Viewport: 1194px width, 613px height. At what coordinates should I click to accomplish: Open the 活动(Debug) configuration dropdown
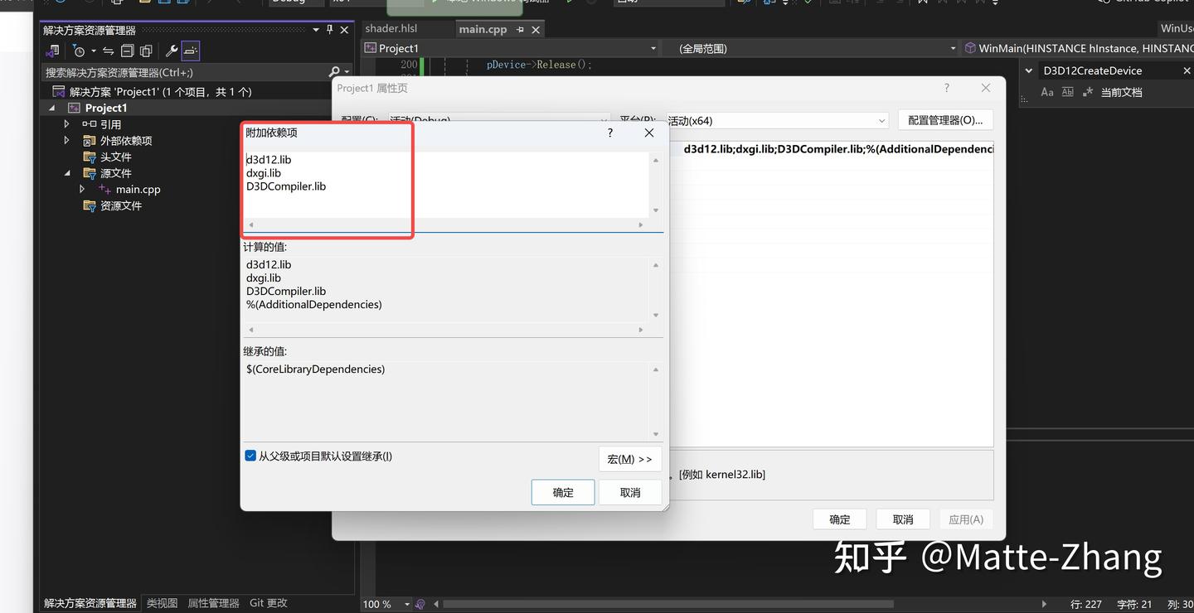coord(604,120)
